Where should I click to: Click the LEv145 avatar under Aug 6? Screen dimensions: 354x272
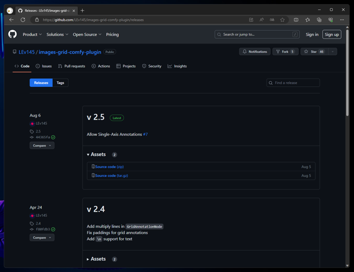coord(32,123)
